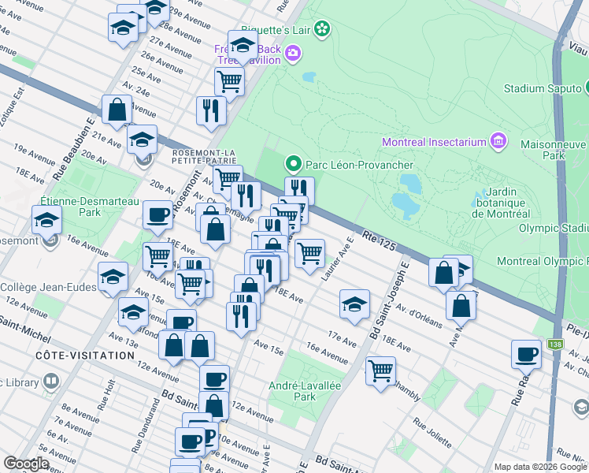
Task: Open the school marker over Frédéric Back Tree Pavilion label
Action: coord(243,46)
